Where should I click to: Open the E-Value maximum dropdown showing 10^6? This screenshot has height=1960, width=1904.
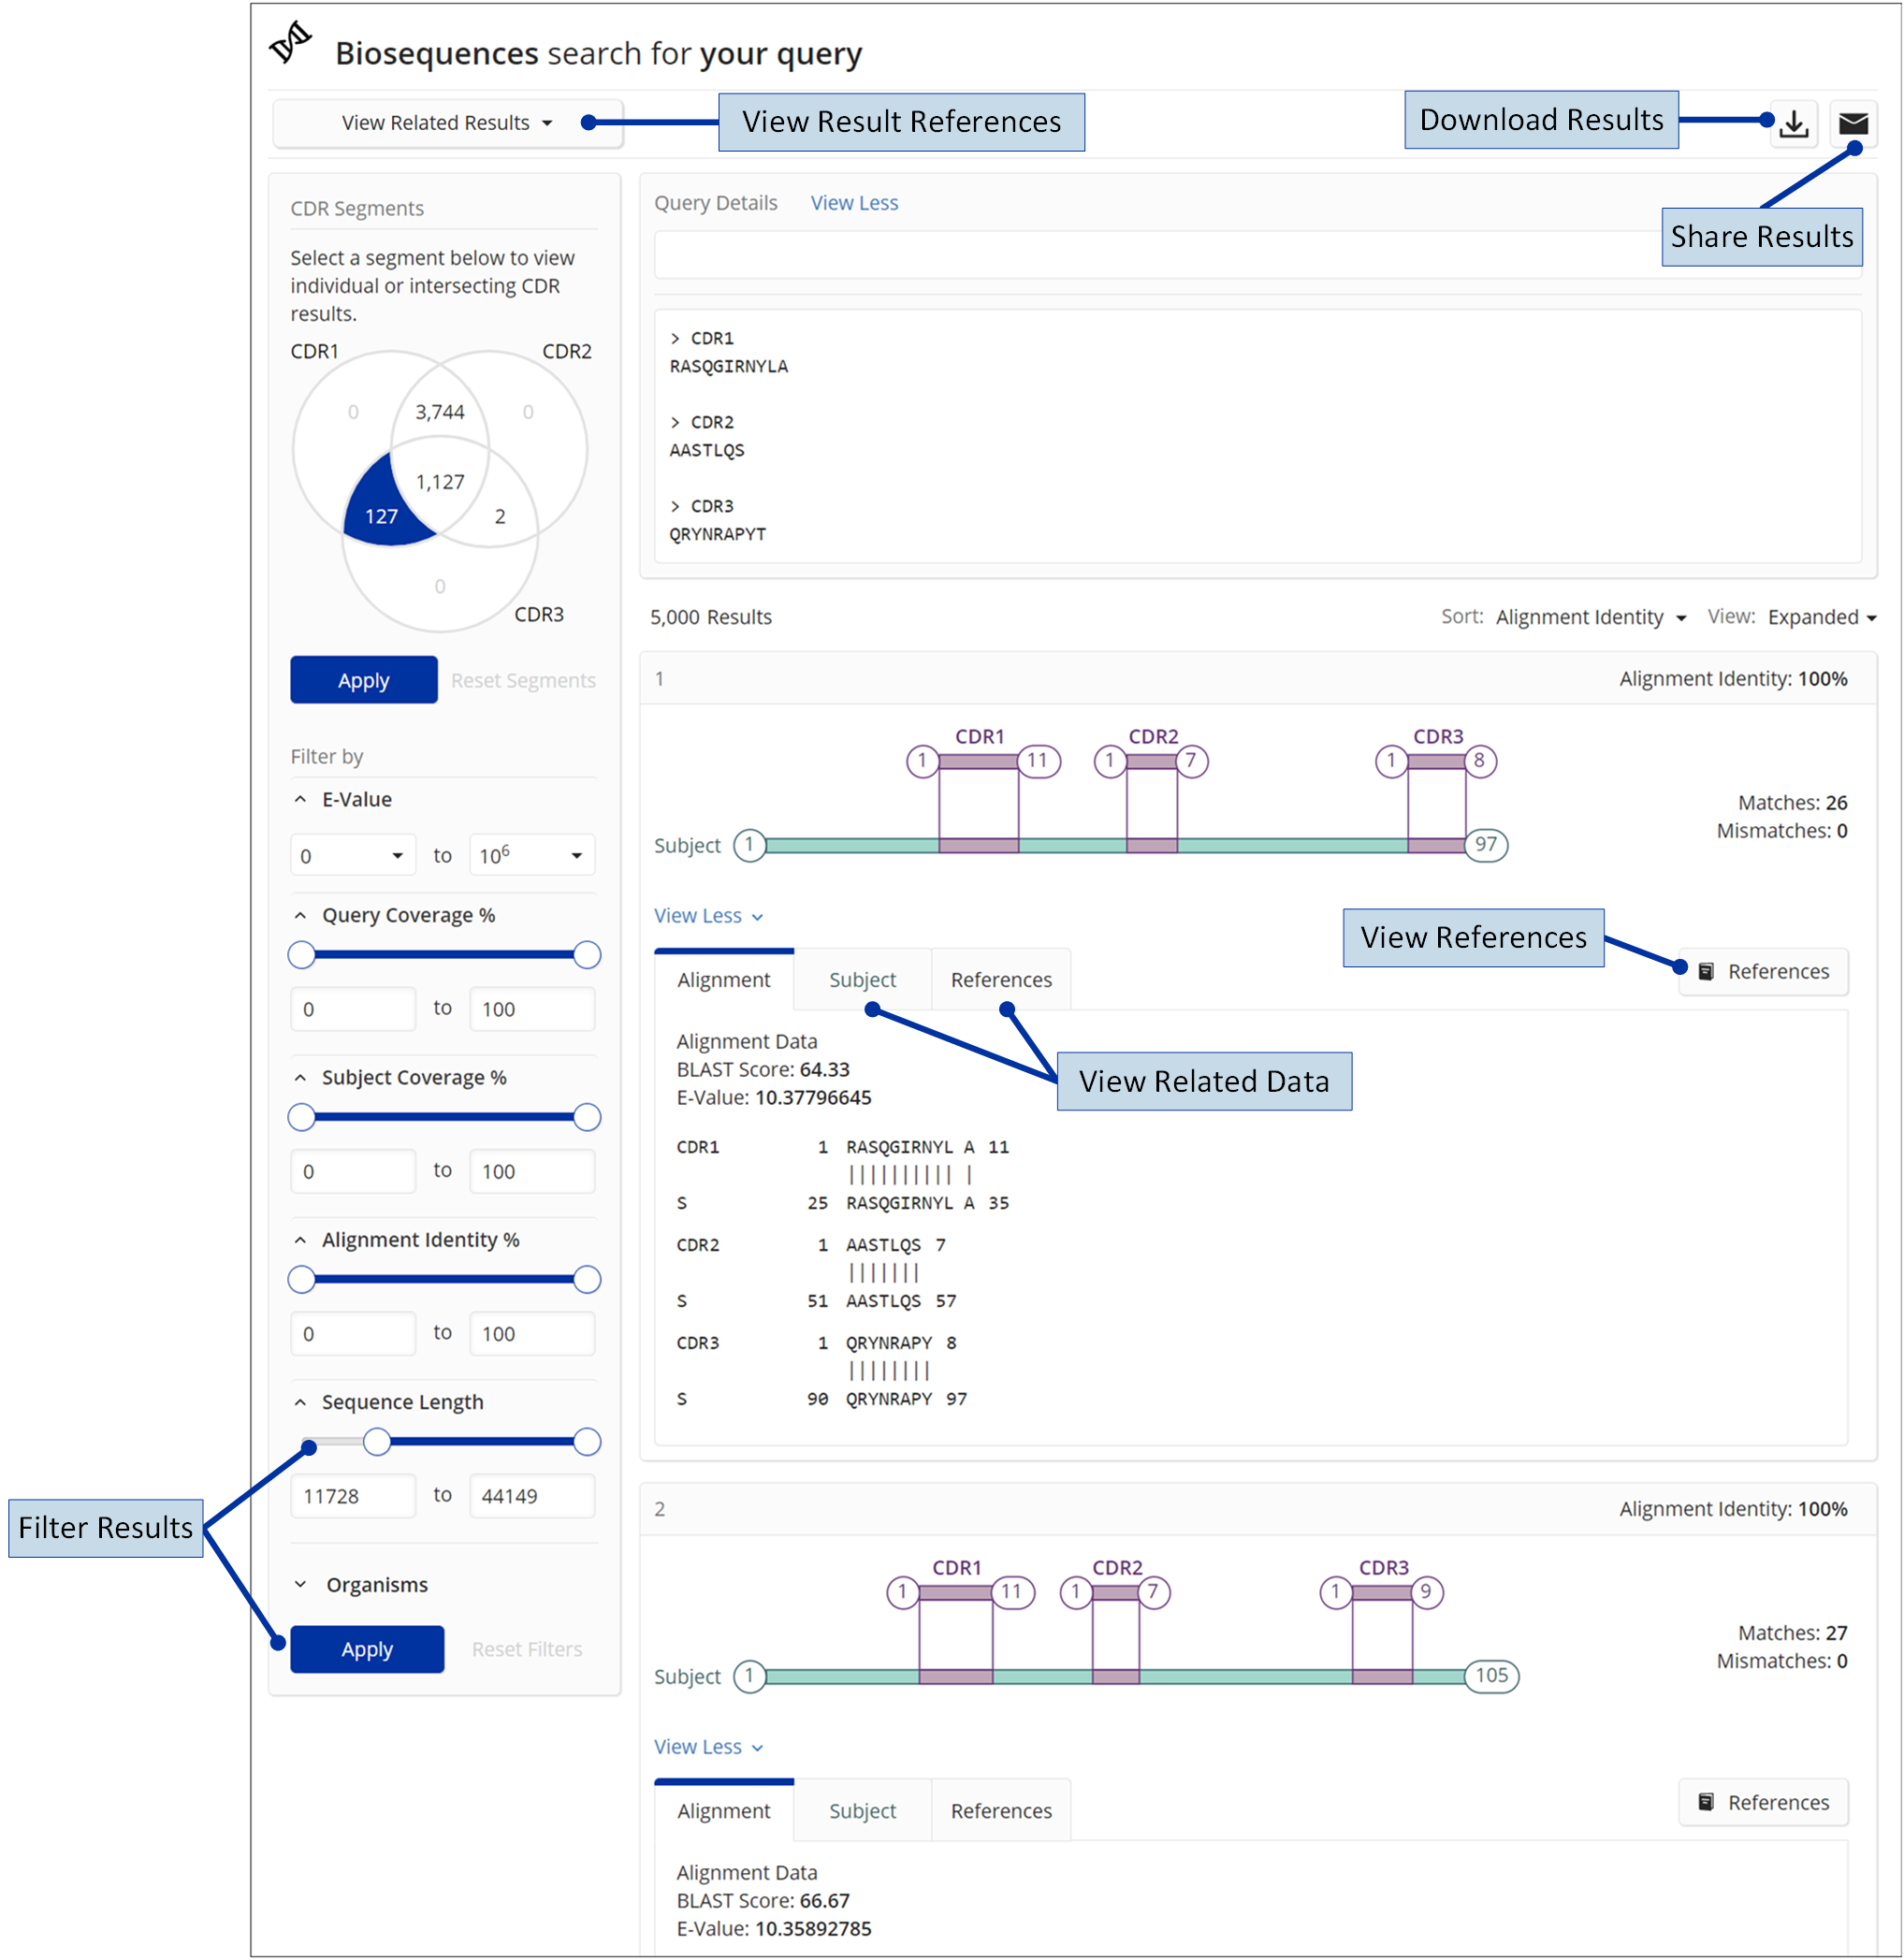pos(532,855)
